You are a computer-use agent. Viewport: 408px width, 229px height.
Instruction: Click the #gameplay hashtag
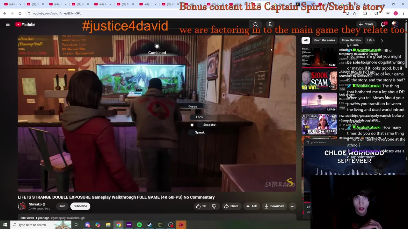coord(58,218)
